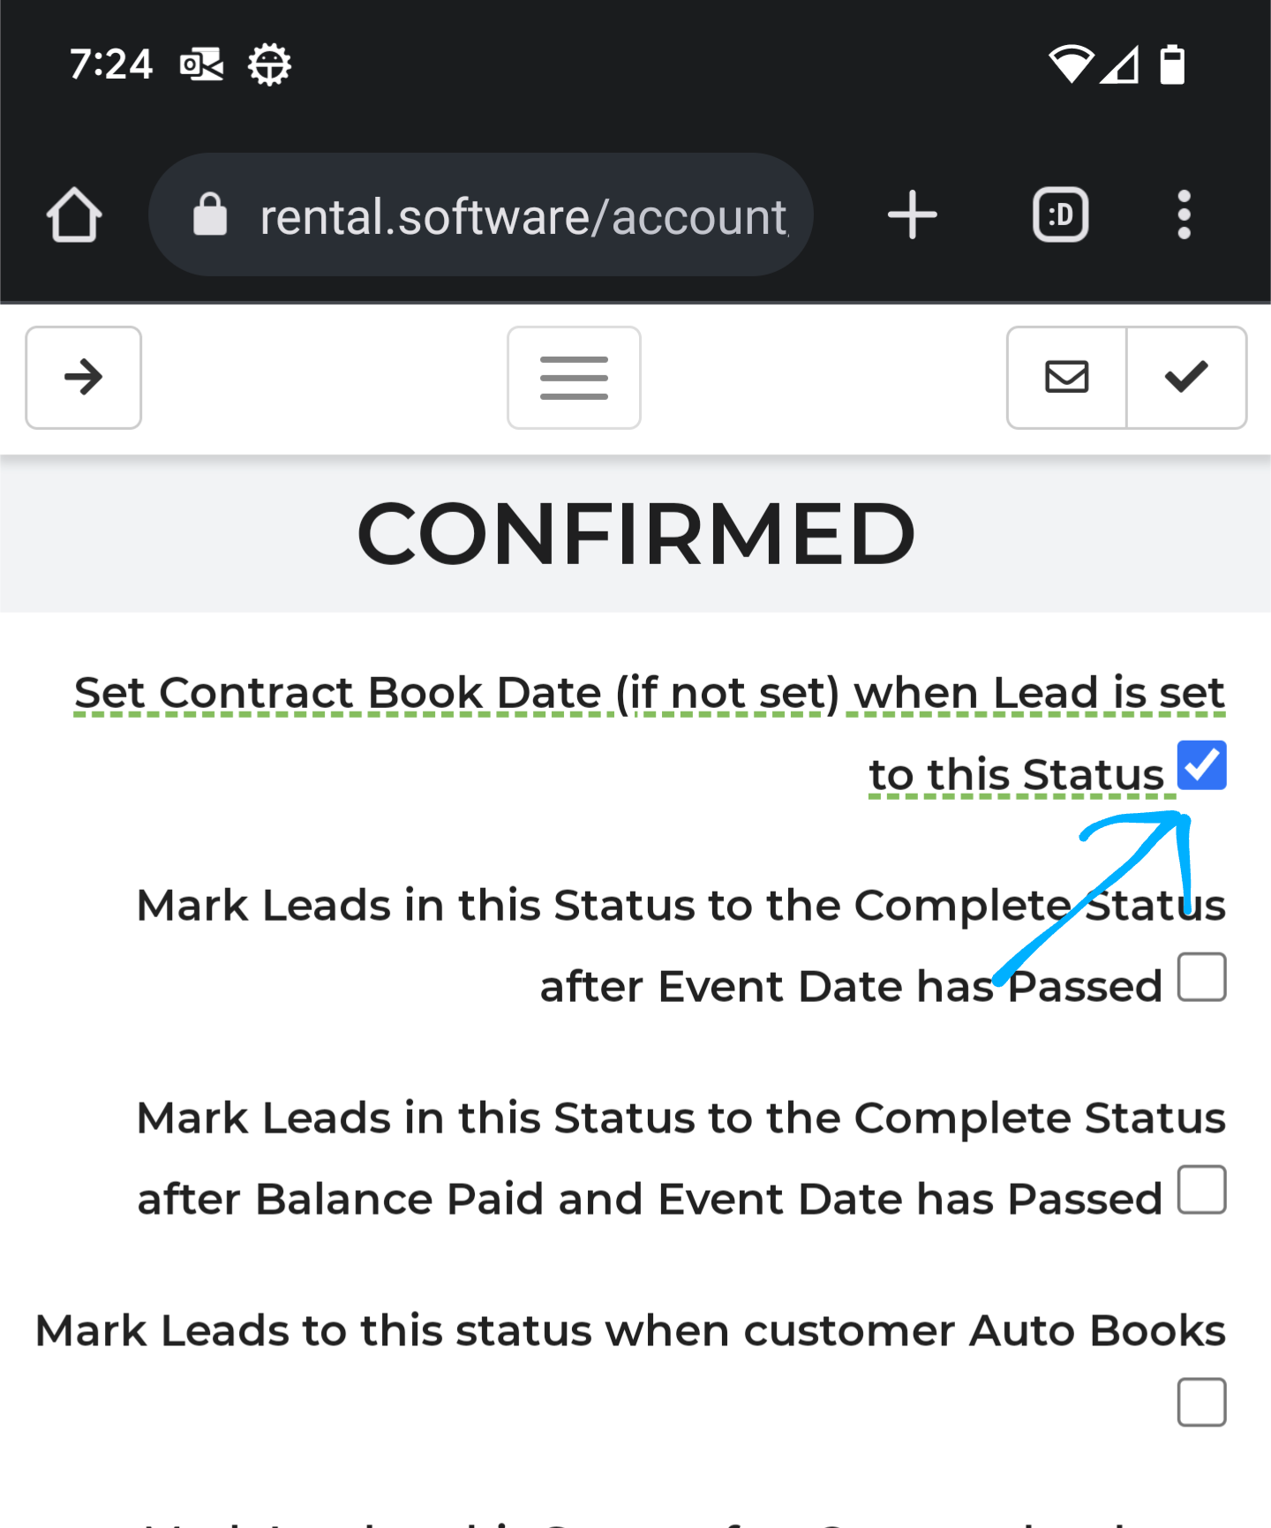Click the checkmark button

pos(1185,378)
